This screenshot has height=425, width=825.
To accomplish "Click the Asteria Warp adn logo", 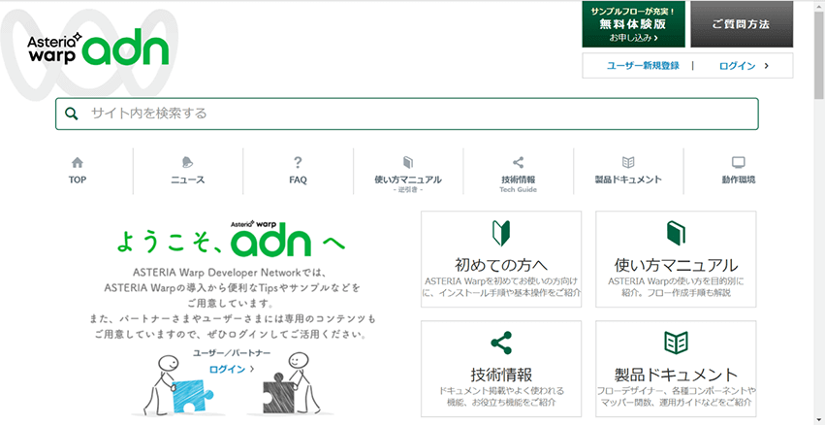I will click(98, 47).
